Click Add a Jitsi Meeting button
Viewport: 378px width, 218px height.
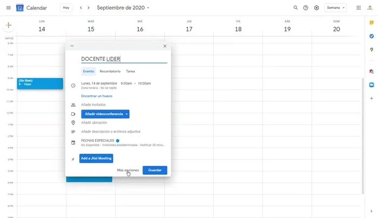96,158
